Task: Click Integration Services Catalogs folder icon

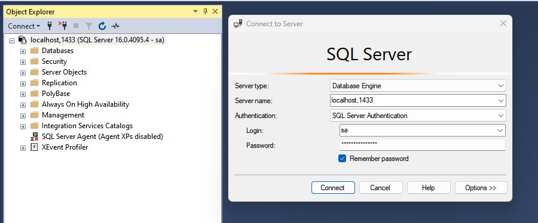Action: pyautogui.click(x=34, y=126)
